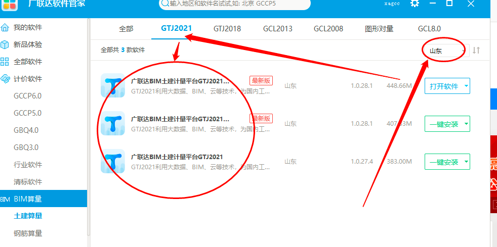Viewport: 497px width, 247px height.
Task: Click the home icon beside 我的软件
Action: pyautogui.click(x=5, y=27)
